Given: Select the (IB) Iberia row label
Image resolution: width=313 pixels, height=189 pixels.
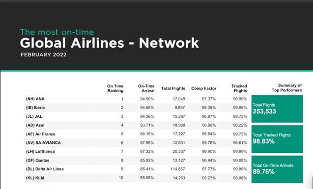Looking at the screenshot, I should pyautogui.click(x=35, y=108).
